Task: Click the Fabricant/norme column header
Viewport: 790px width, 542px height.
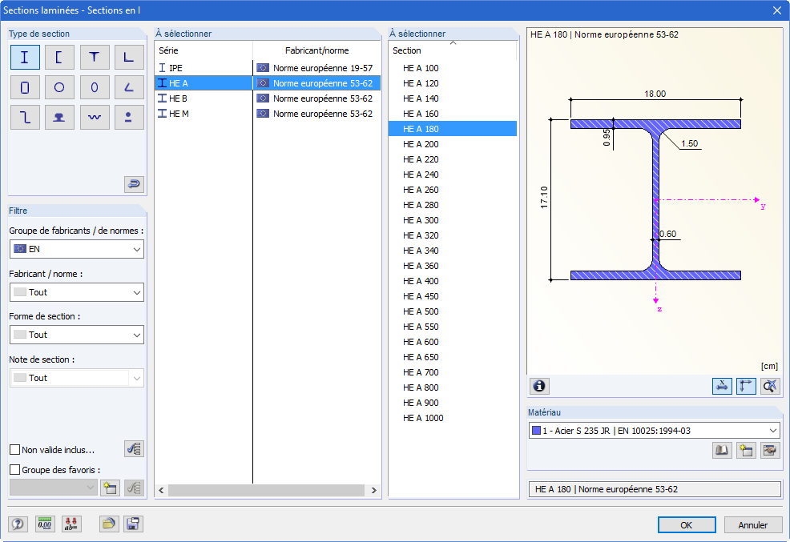Action: point(316,50)
